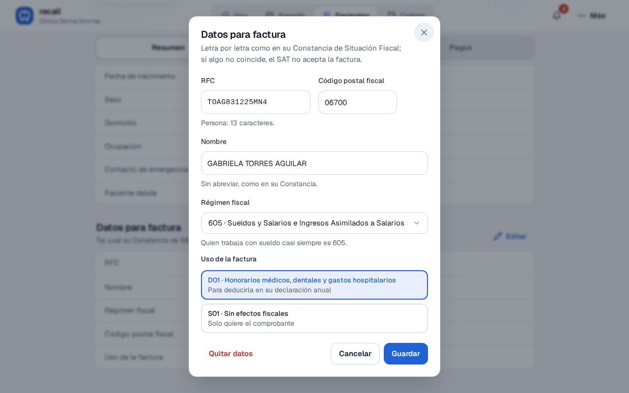Focus the Código postal fiscal field
629x393 pixels.
tap(358, 102)
